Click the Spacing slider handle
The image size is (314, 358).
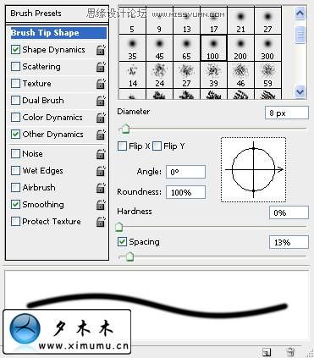(x=129, y=256)
